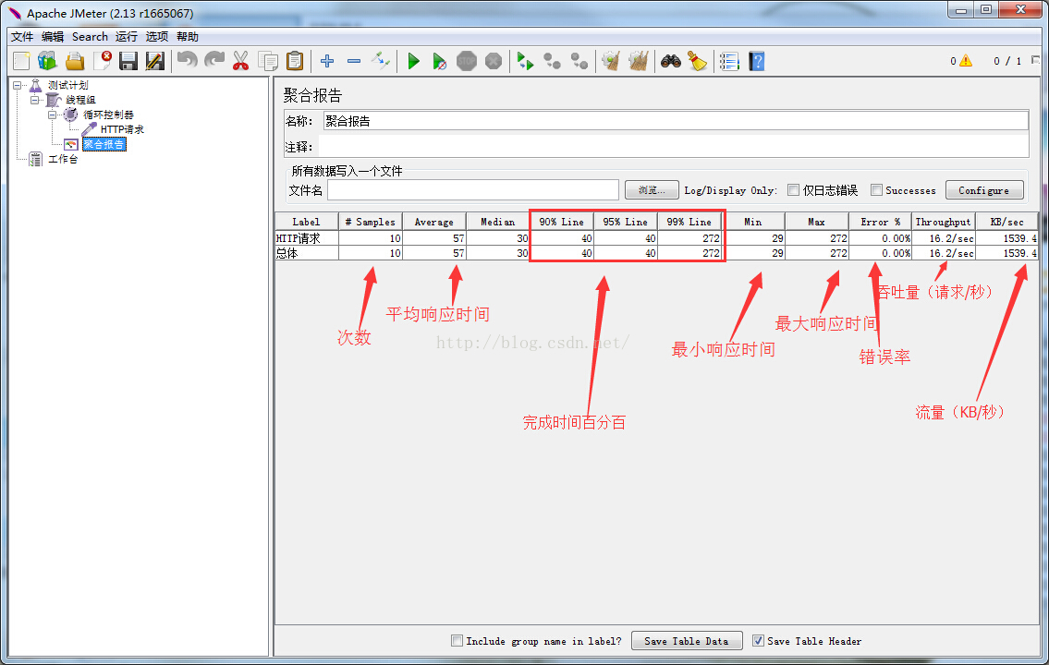Sort by the Throughput column header
The image size is (1049, 665).
pos(944,222)
